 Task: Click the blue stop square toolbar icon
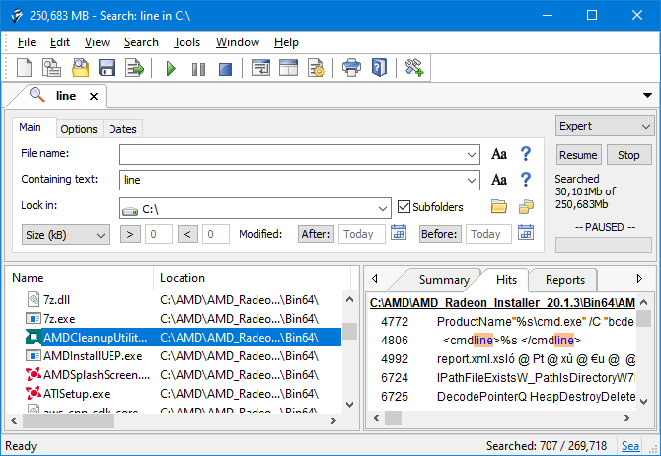(x=225, y=68)
